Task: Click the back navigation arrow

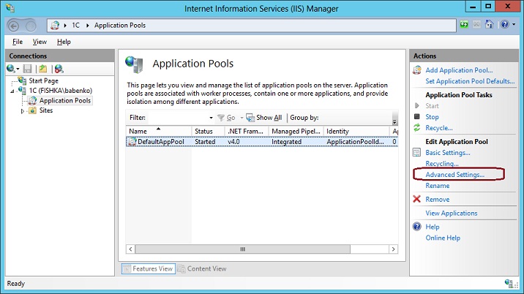Action: click(14, 26)
